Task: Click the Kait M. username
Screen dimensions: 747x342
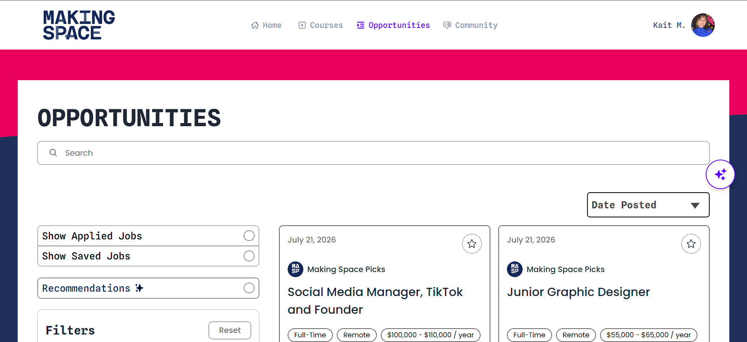Action: tap(669, 25)
